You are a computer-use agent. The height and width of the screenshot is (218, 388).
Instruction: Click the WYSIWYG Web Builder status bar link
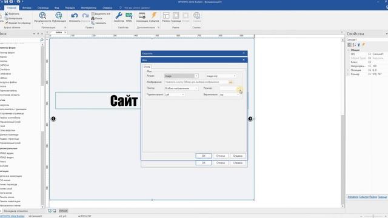[x=12, y=216]
